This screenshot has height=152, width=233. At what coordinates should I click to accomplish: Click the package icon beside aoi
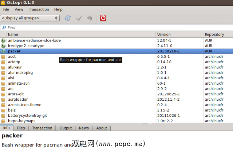(x=3, y=89)
